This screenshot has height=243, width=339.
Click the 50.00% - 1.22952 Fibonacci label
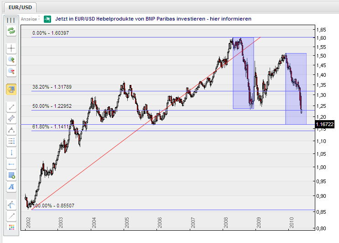coord(52,106)
